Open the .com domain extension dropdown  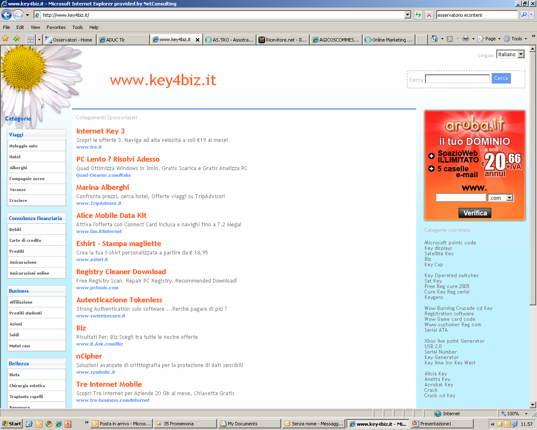[x=501, y=198]
